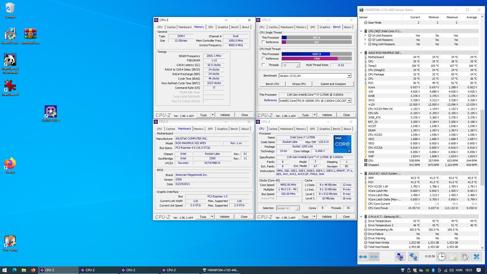The height and width of the screenshot is (274, 487).
Task: Toggle Single Thread Reference checkbox in Bench
Action: pos(263,42)
